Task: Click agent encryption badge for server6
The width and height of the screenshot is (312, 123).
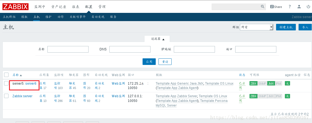Action: pyautogui.click(x=287, y=84)
